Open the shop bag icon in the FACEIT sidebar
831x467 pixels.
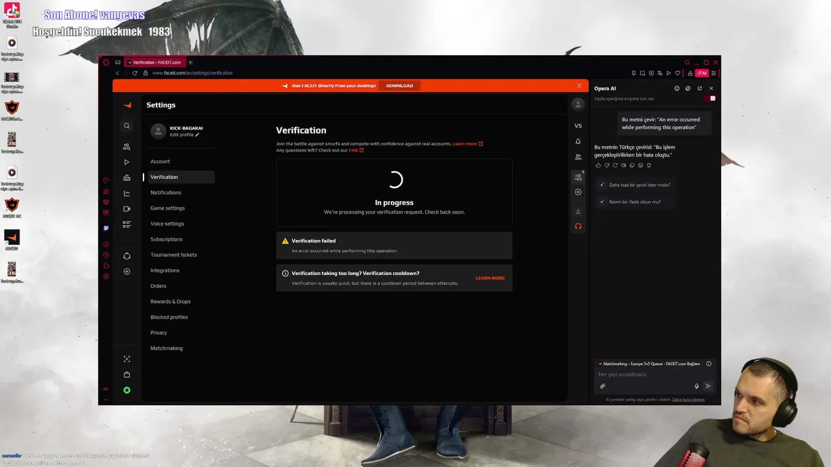coord(127,374)
